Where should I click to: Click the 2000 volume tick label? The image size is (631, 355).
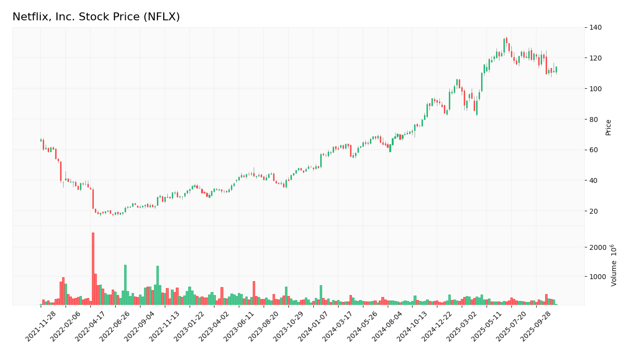[597, 246]
